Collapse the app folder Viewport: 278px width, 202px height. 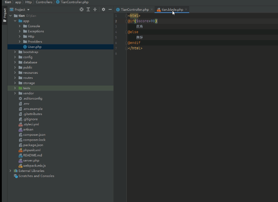pyautogui.click(x=15, y=21)
